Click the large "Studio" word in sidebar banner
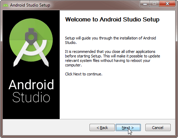The height and width of the screenshot is (138, 178). coord(31,97)
